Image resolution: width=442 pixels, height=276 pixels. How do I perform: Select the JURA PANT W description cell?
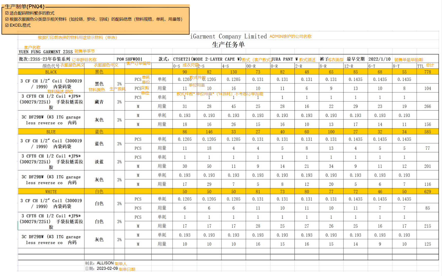(284, 59)
